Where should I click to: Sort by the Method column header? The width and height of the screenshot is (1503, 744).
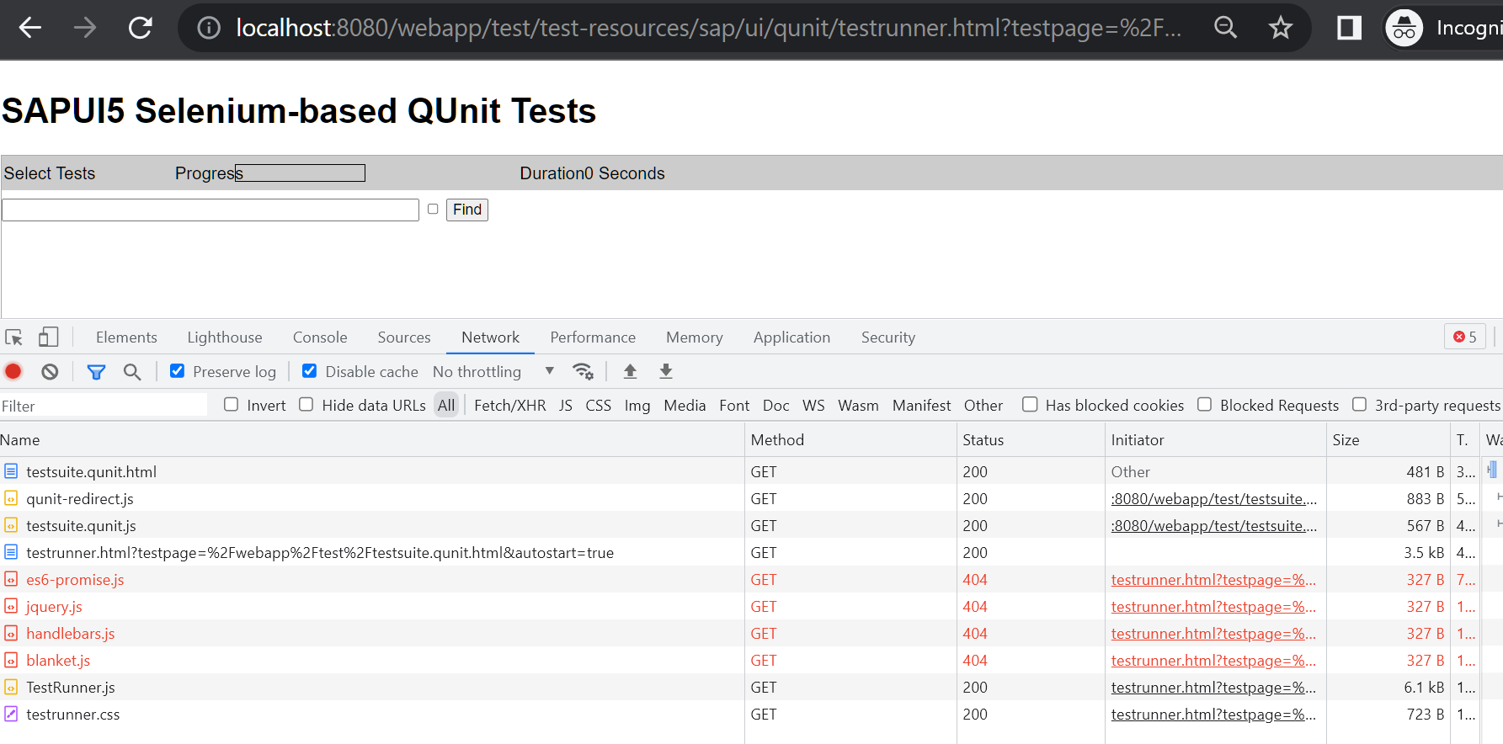point(850,440)
